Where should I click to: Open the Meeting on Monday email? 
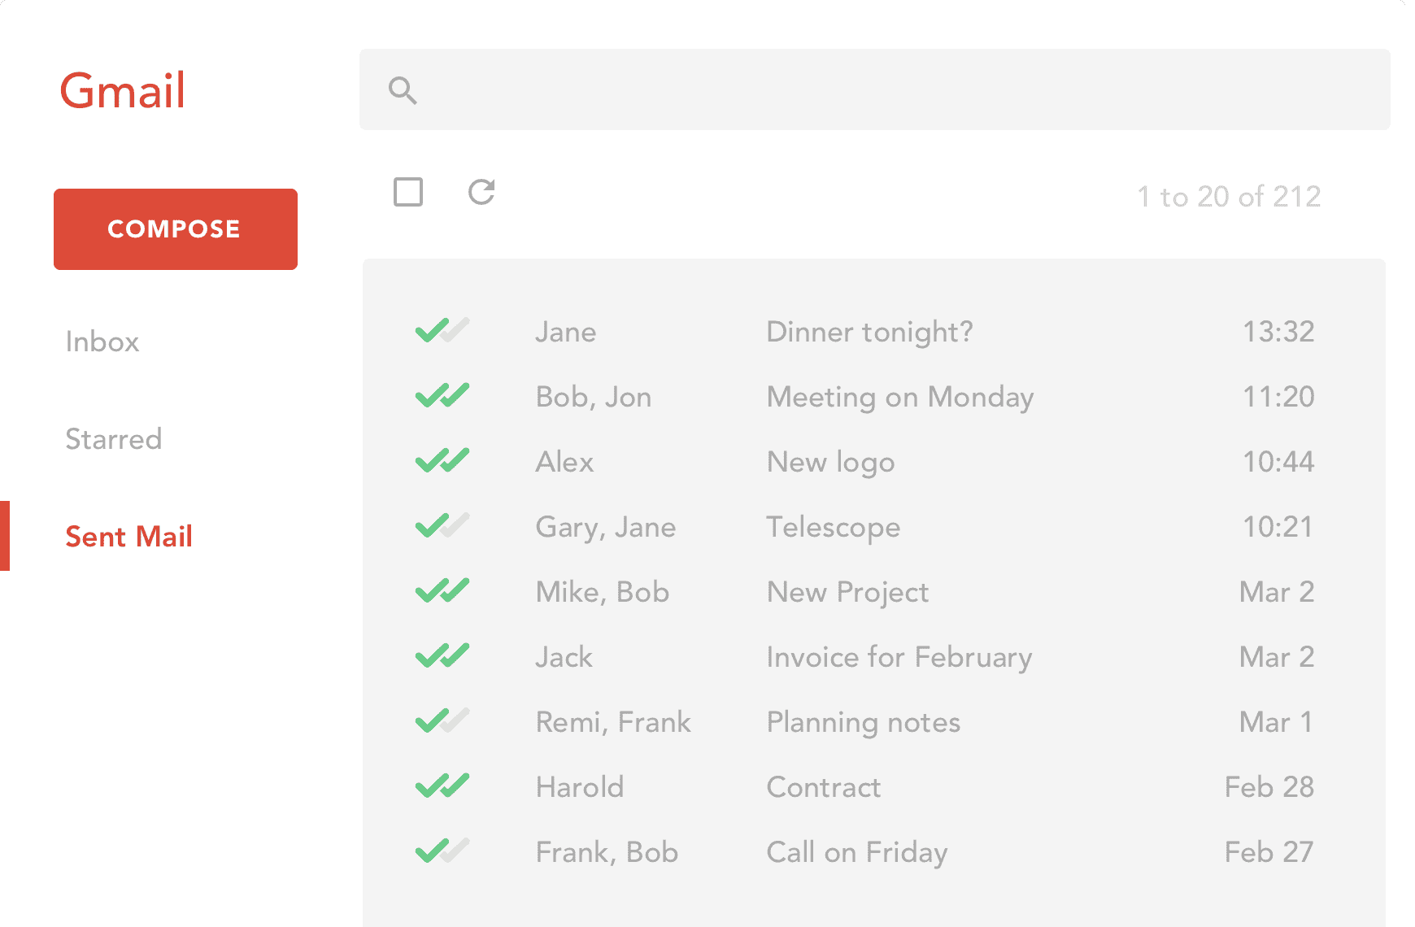[899, 396]
